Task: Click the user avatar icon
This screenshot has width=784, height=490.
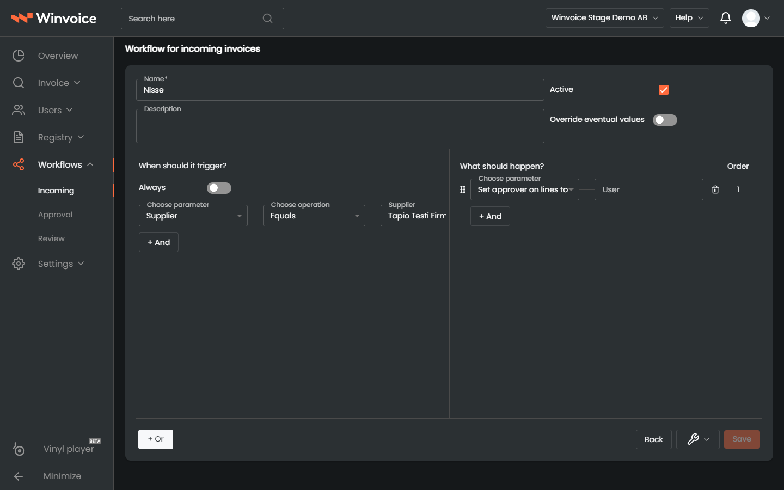Action: [x=751, y=18]
